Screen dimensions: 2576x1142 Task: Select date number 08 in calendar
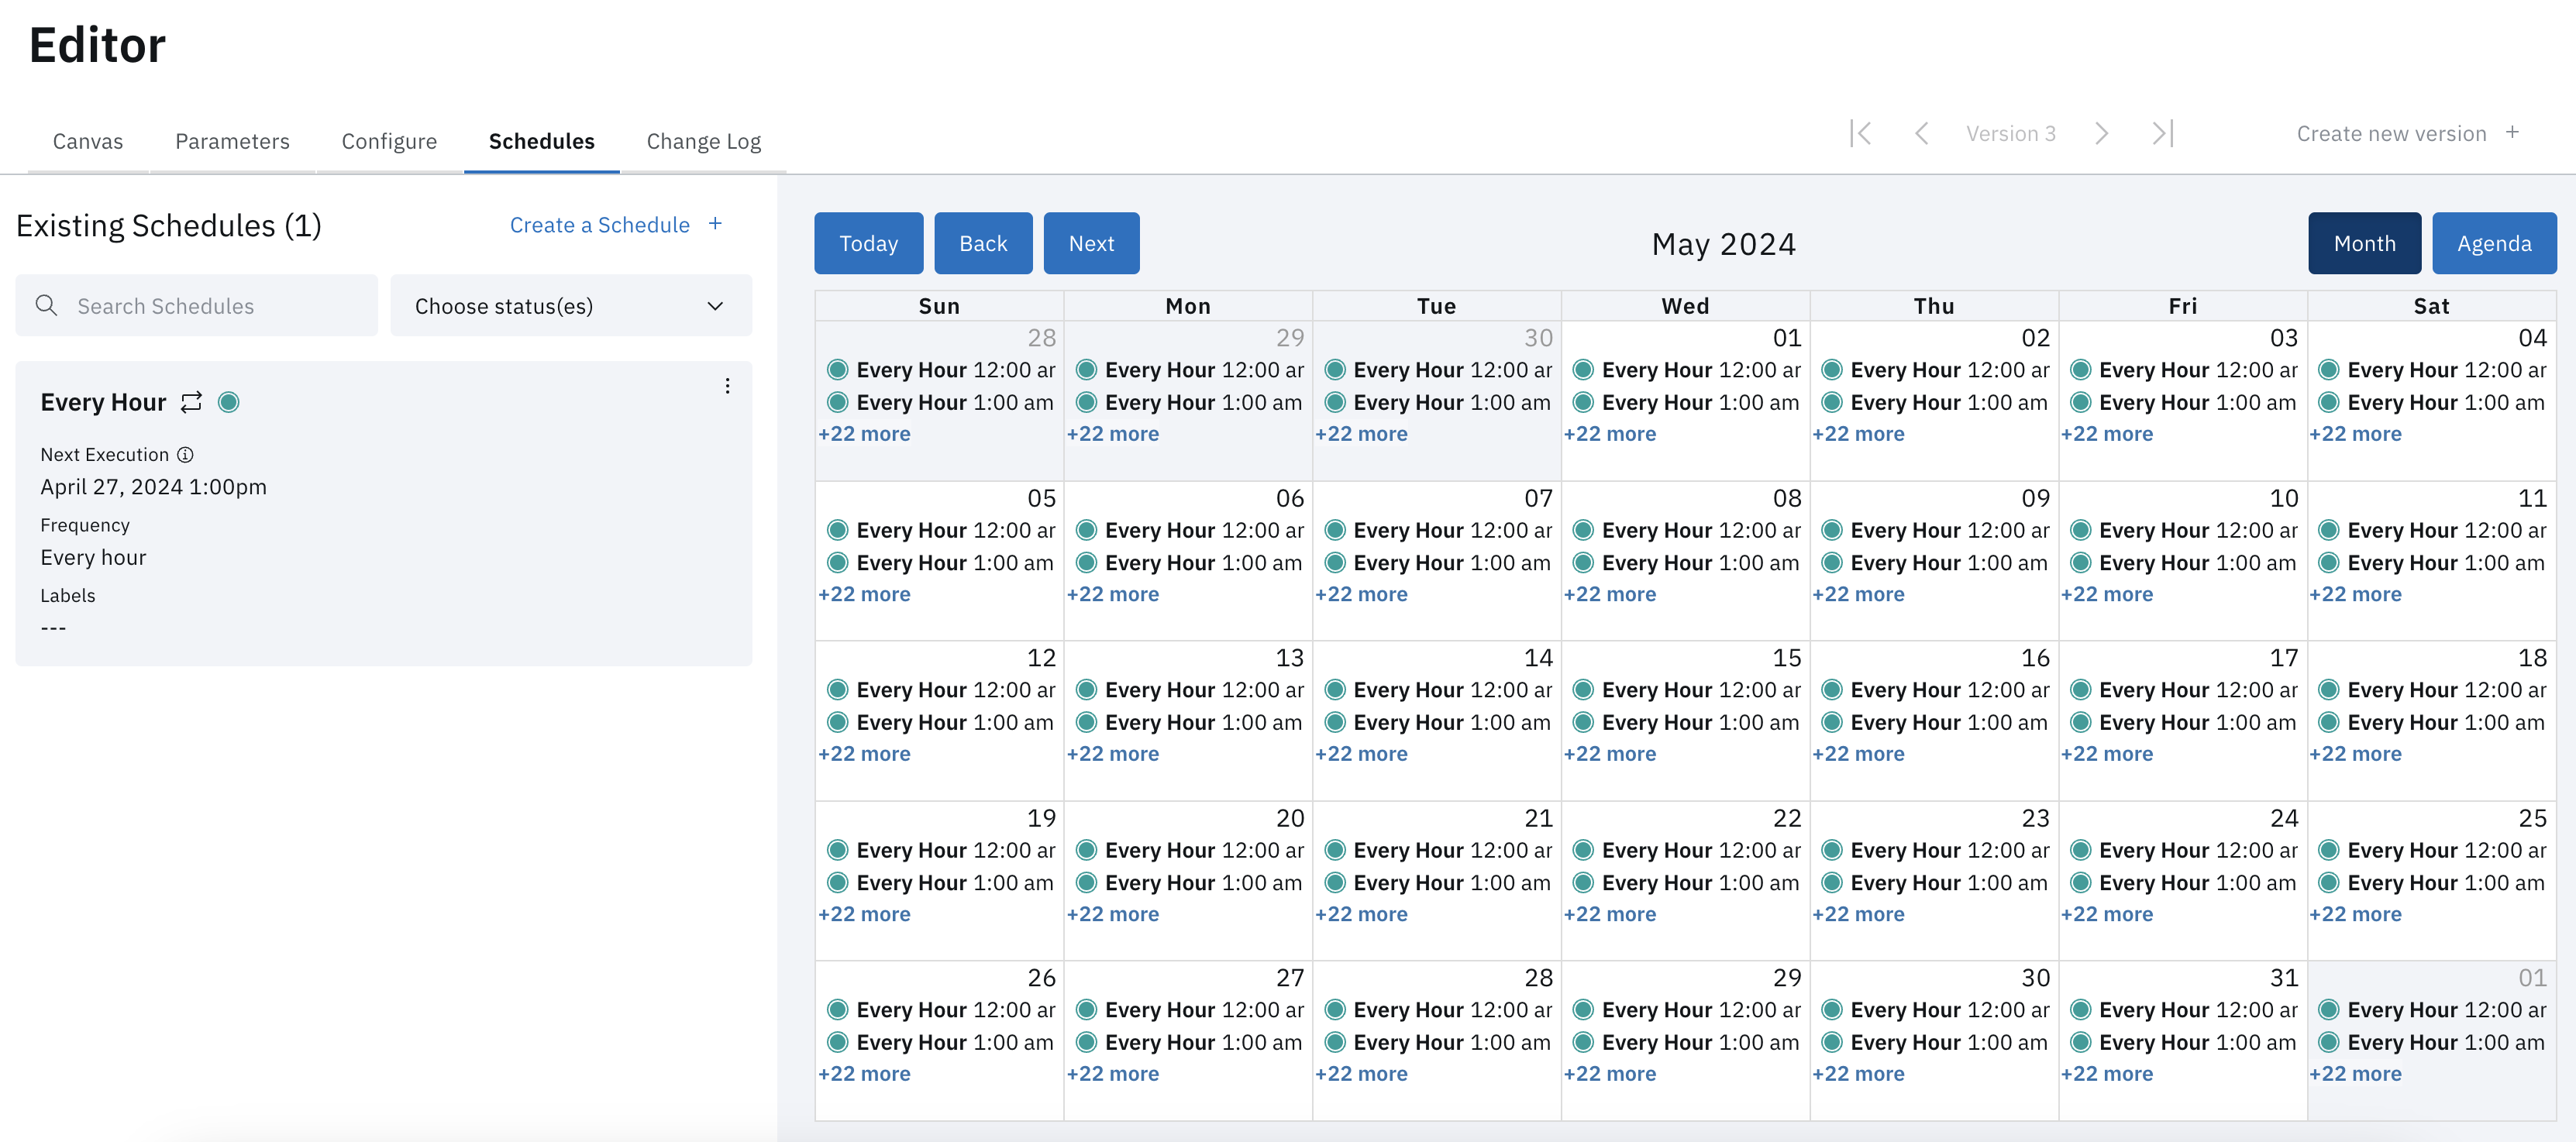coord(1787,498)
